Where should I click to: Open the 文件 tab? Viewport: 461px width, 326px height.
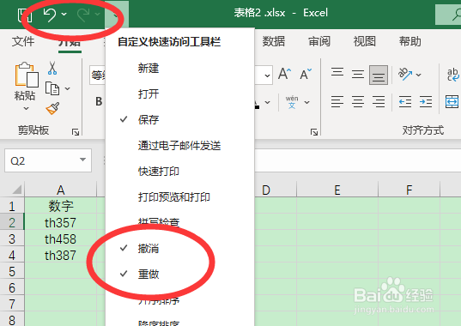[x=23, y=41]
